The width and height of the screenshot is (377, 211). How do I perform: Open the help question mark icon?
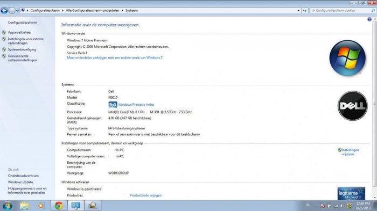coord(369,19)
